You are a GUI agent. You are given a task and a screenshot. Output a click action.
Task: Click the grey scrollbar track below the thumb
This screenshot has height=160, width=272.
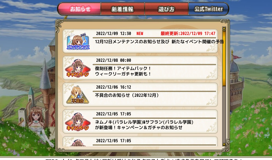pyautogui.click(x=224, y=114)
